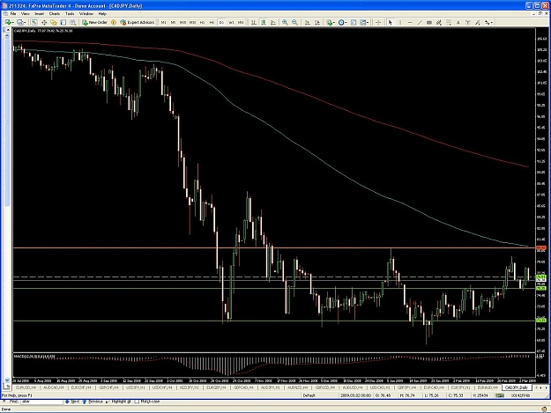Select bar chart display icon
The image size is (551, 413).
[253, 23]
